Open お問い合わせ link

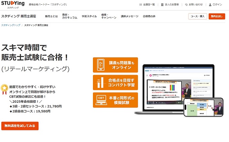196,5
